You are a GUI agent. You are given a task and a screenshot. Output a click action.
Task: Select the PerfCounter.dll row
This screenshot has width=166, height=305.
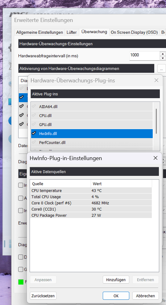[x=92, y=142]
